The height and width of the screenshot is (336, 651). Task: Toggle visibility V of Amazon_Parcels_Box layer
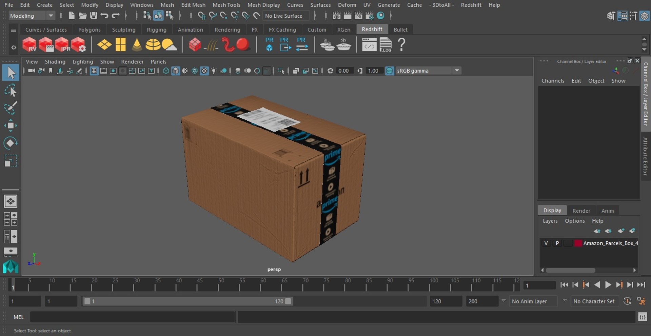[546, 243]
